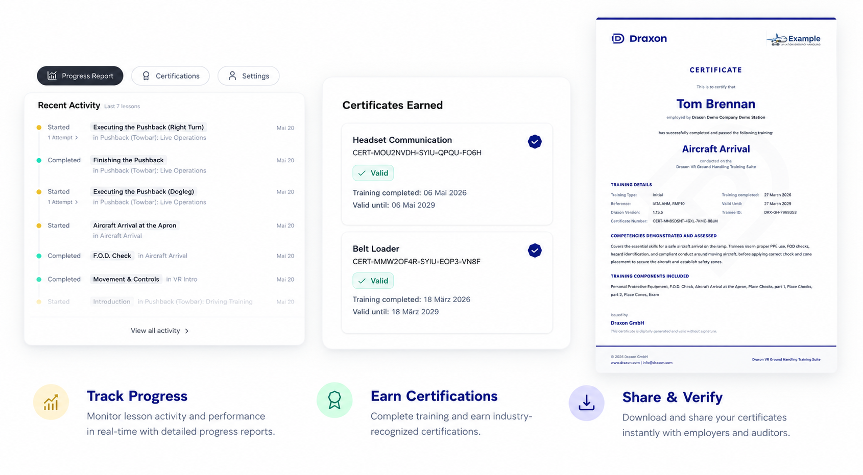This screenshot has height=475, width=863.
Task: Click text Training completed: 18 März 2026
Action: (412, 299)
